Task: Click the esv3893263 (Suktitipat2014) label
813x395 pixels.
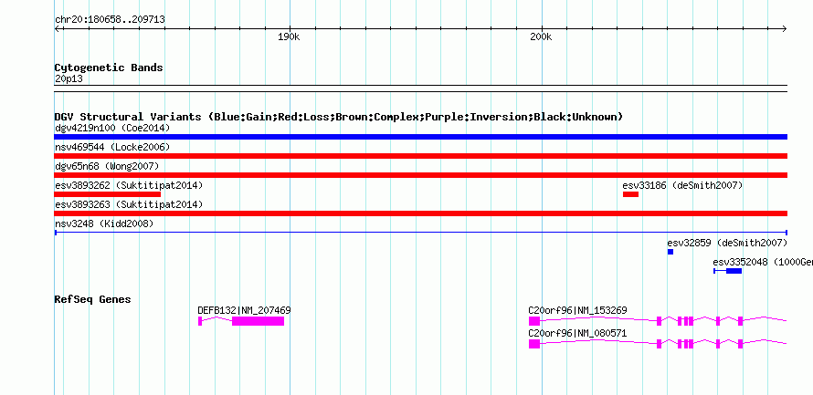Action: coord(129,204)
